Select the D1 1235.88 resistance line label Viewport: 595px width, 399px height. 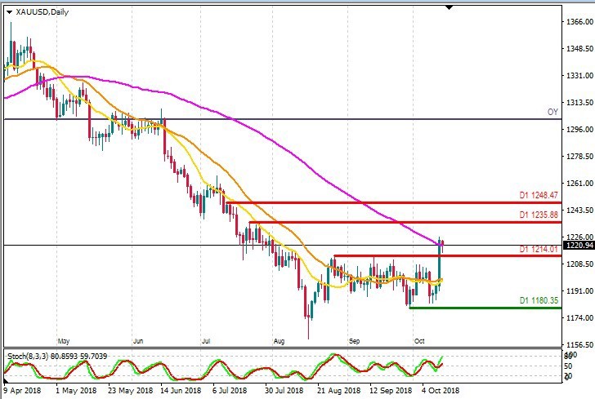click(539, 215)
